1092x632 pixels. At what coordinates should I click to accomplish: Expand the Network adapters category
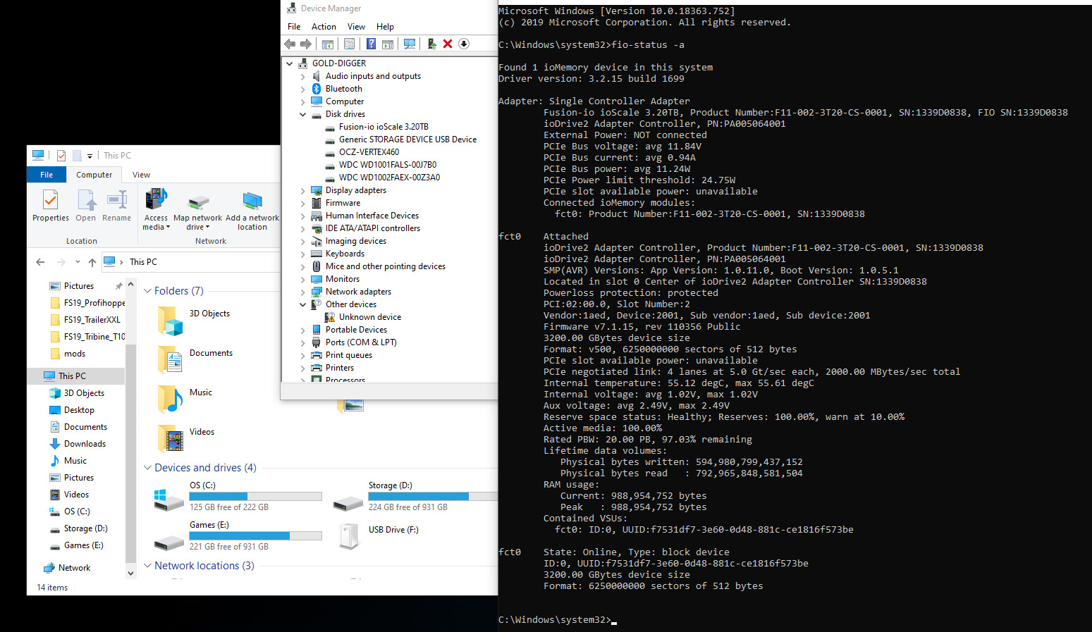303,292
